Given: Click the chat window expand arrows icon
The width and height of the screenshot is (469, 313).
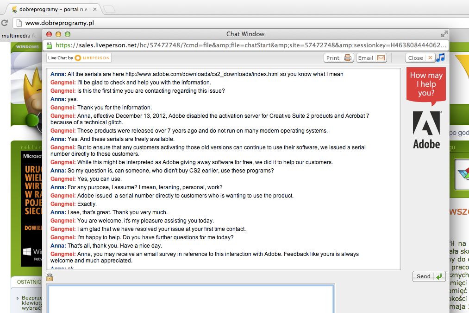Looking at the screenshot, I should (444, 34).
